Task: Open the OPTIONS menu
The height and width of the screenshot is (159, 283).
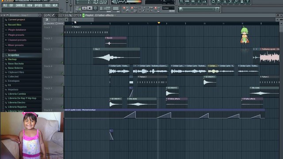Action: (x=38, y=5)
